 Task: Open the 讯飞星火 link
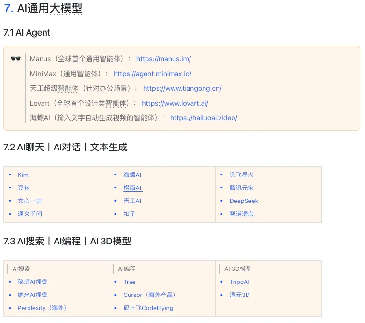coord(241,175)
